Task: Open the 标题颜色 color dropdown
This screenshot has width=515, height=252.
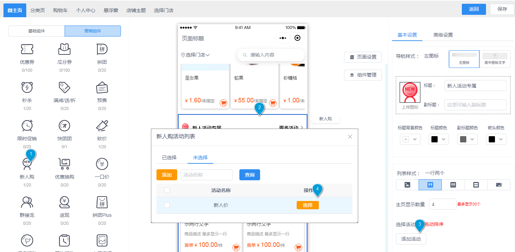Action: (x=439, y=139)
